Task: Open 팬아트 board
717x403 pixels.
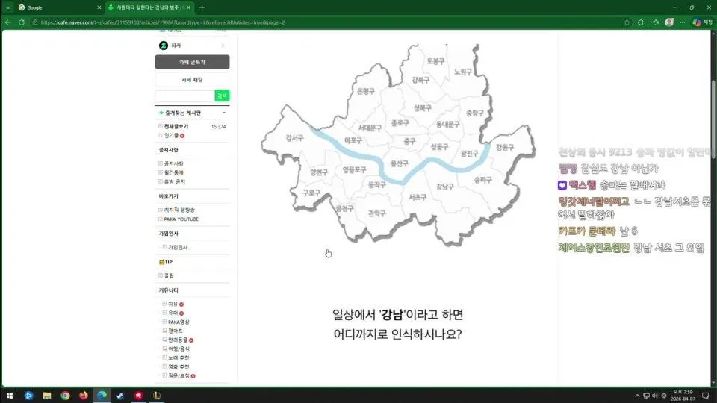Action: [x=175, y=331]
